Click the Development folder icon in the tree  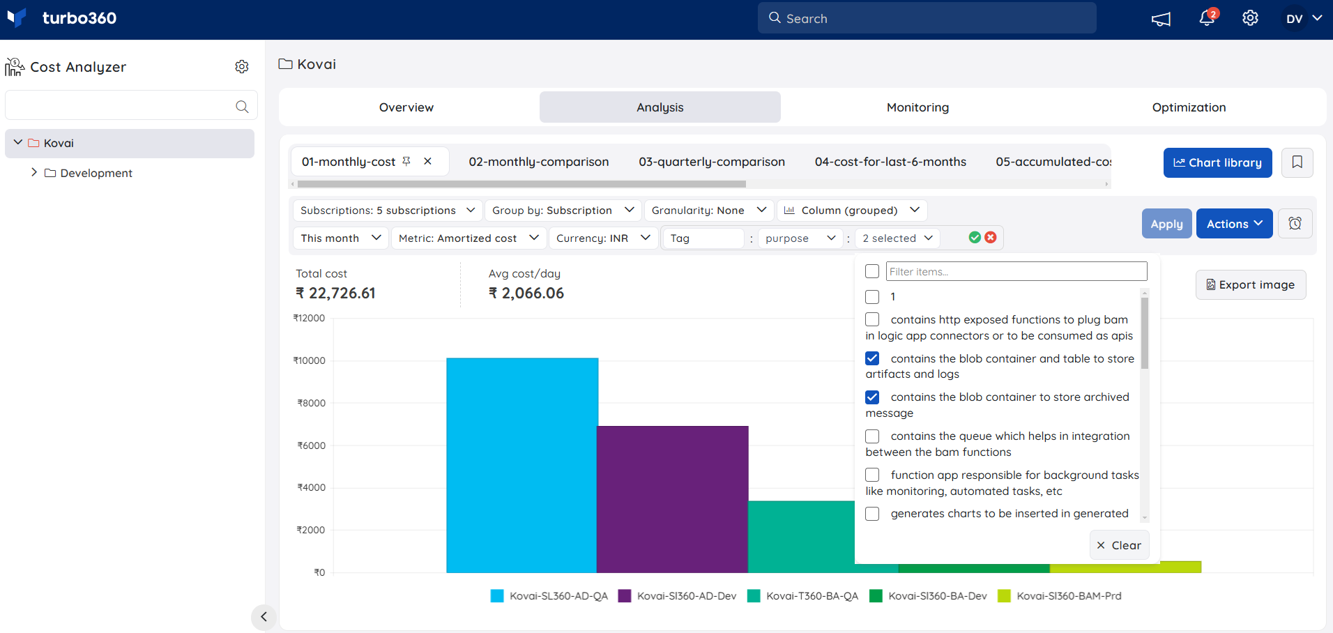(50, 173)
